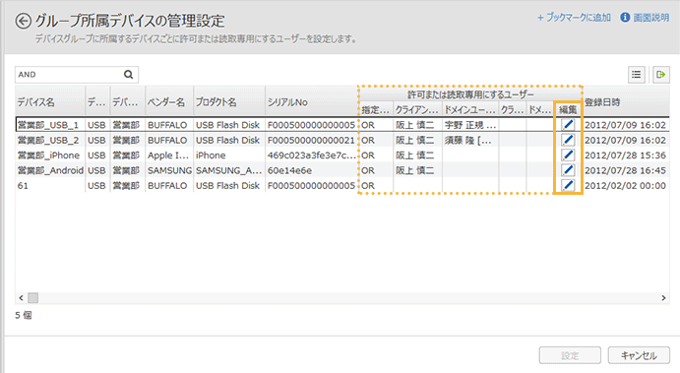Click date 2012/02/02 00:00 cell
This screenshot has height=373, width=680.
[x=625, y=186]
